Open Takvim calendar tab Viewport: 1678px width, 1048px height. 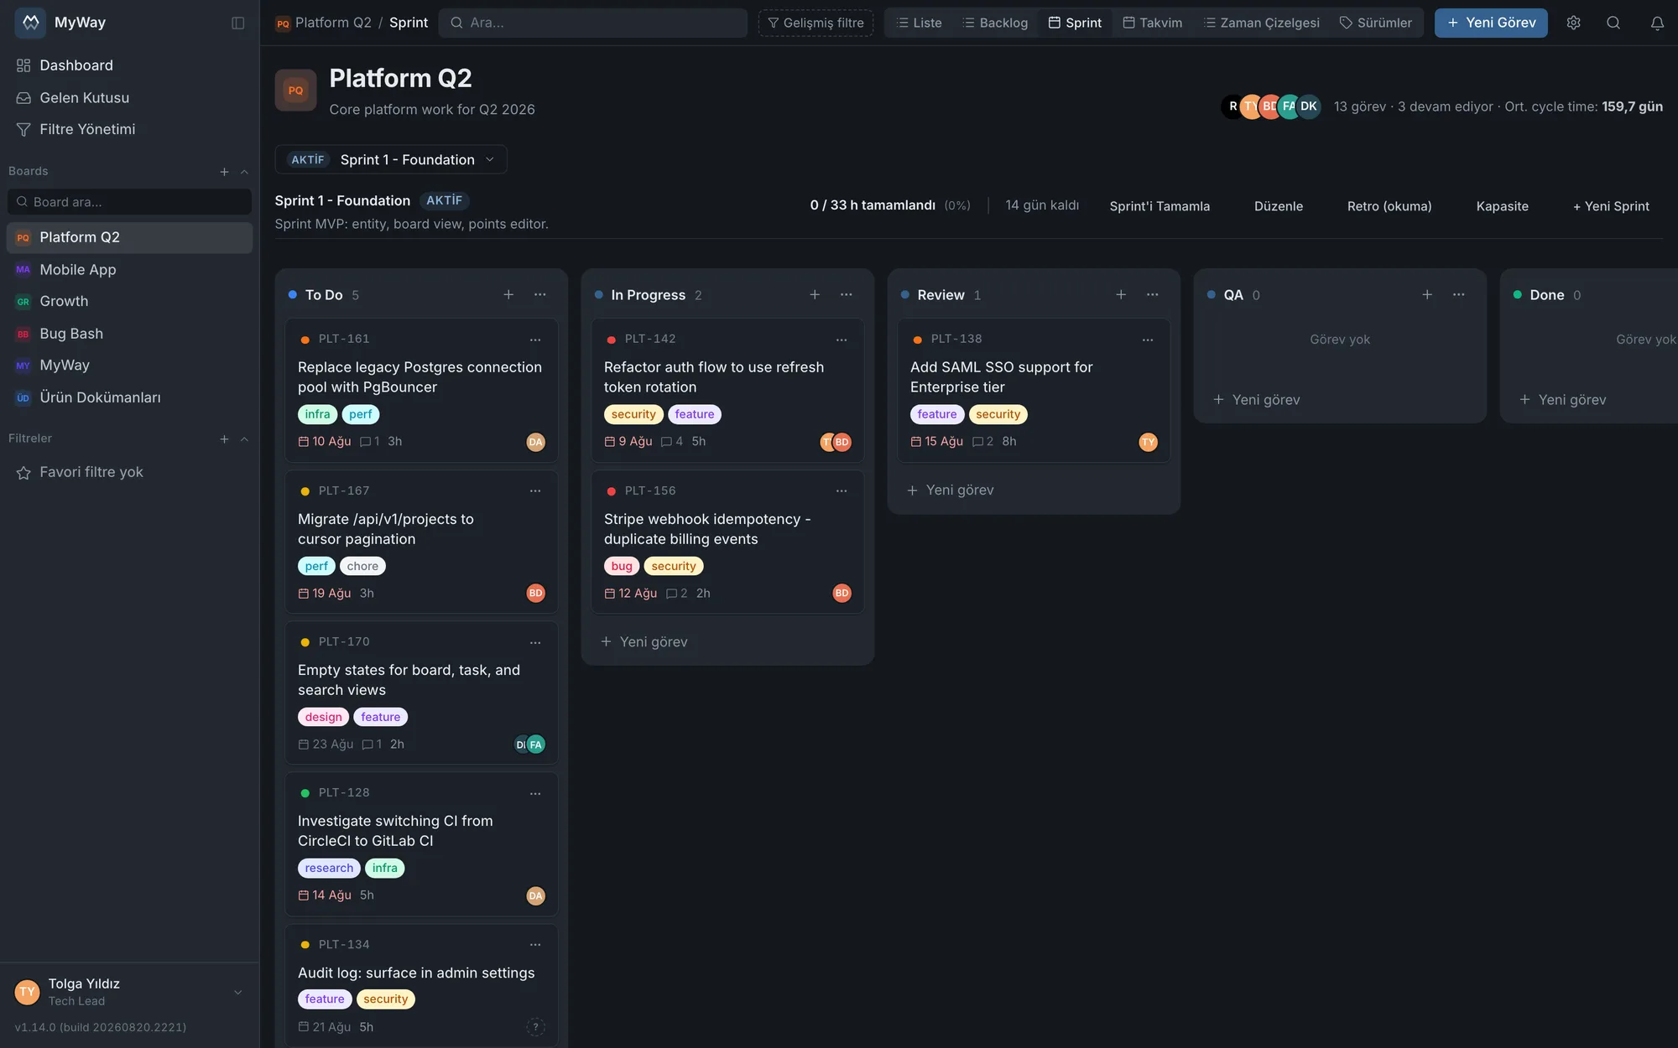[1153, 23]
